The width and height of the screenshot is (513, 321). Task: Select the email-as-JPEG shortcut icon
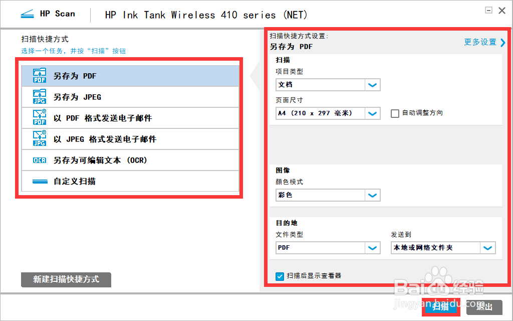click(39, 139)
